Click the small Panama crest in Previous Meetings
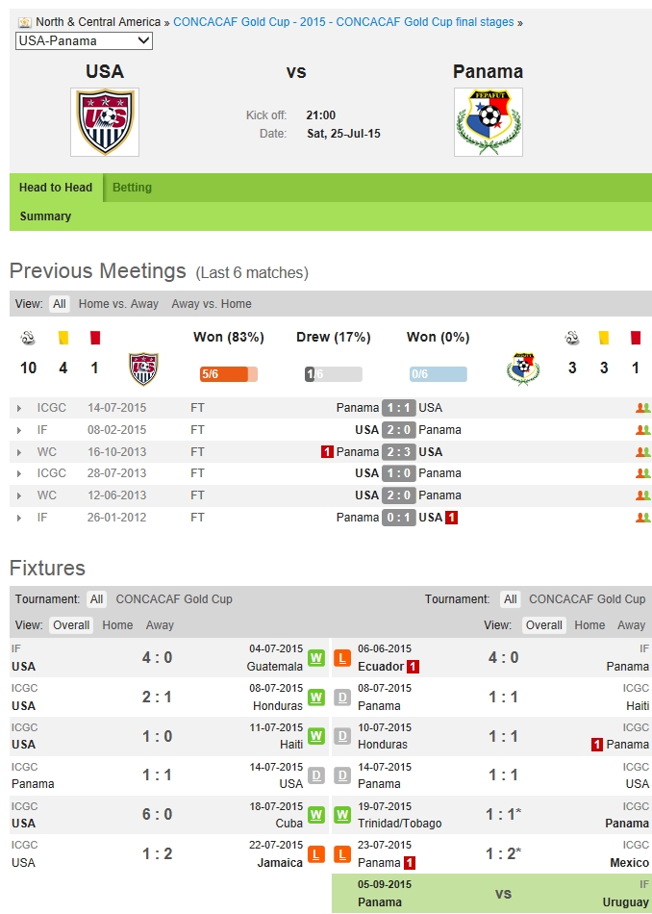 click(x=523, y=368)
